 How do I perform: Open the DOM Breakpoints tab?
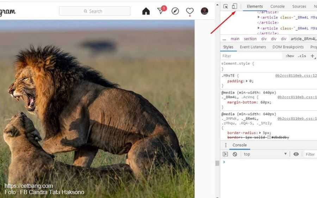pos(288,47)
